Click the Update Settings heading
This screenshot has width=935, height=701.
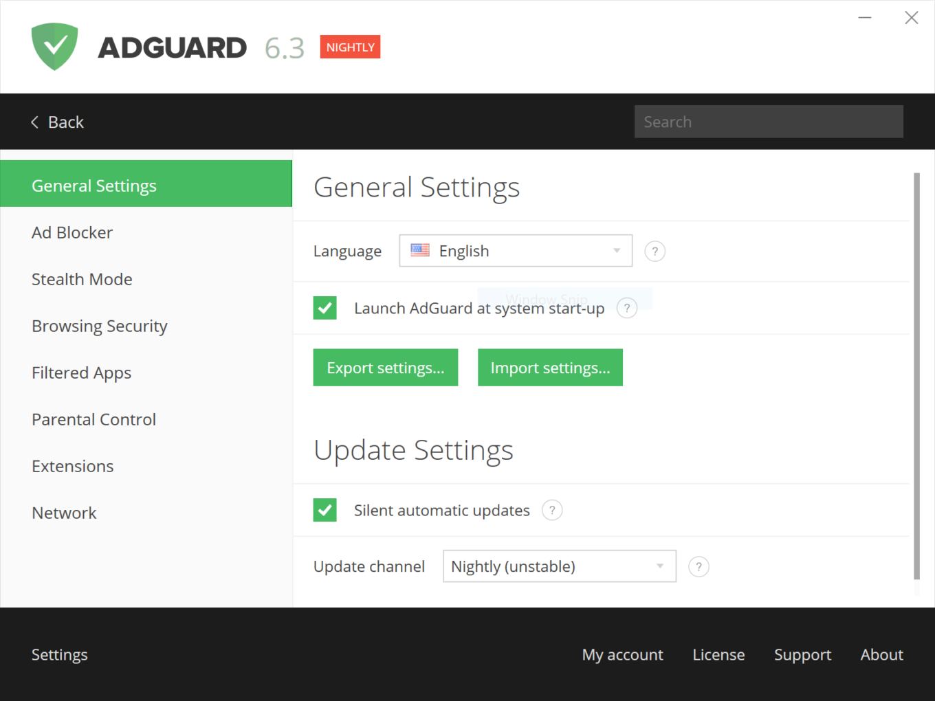pyautogui.click(x=413, y=451)
